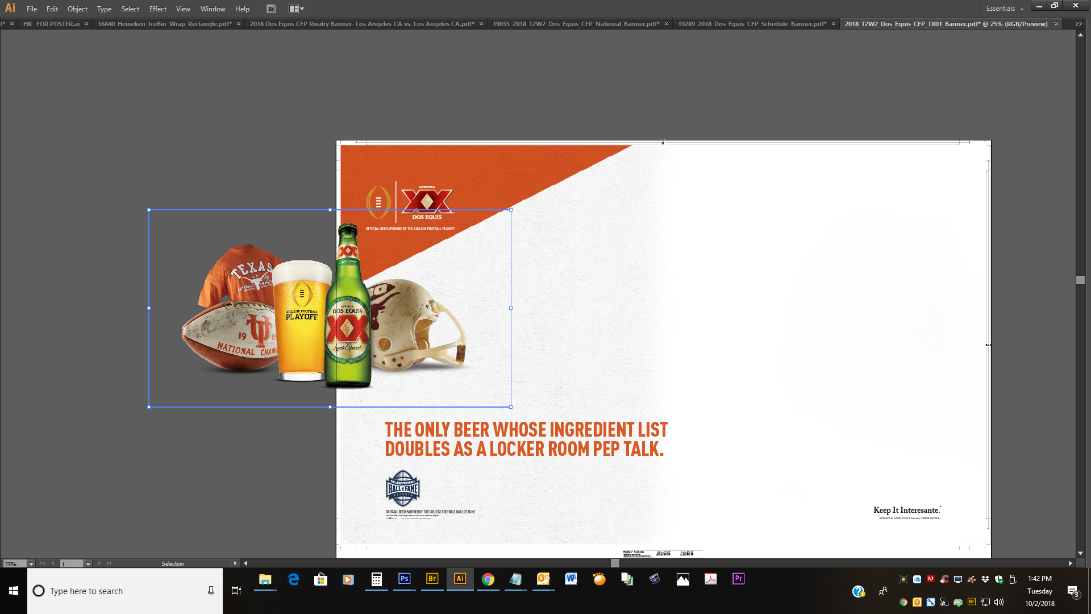The width and height of the screenshot is (1091, 614).
Task: Click the Illustrator Ai logo at top-left
Action: [10, 8]
